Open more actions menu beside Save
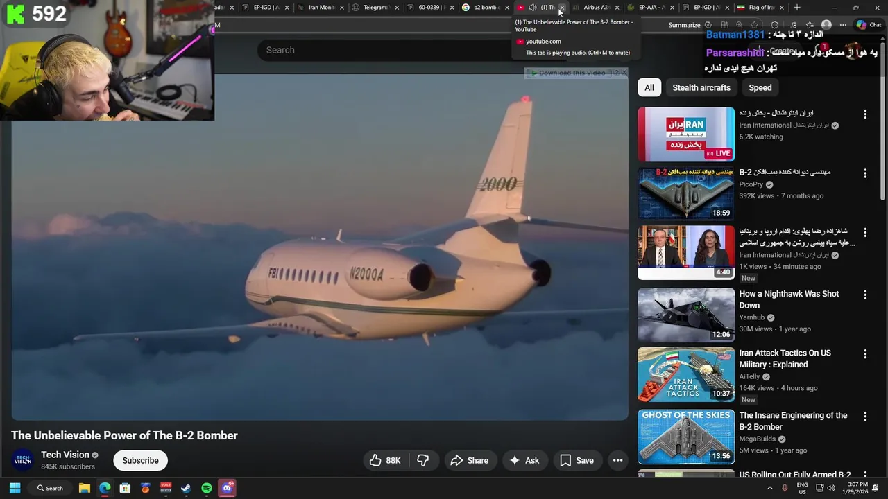The width and height of the screenshot is (888, 499). [617, 460]
